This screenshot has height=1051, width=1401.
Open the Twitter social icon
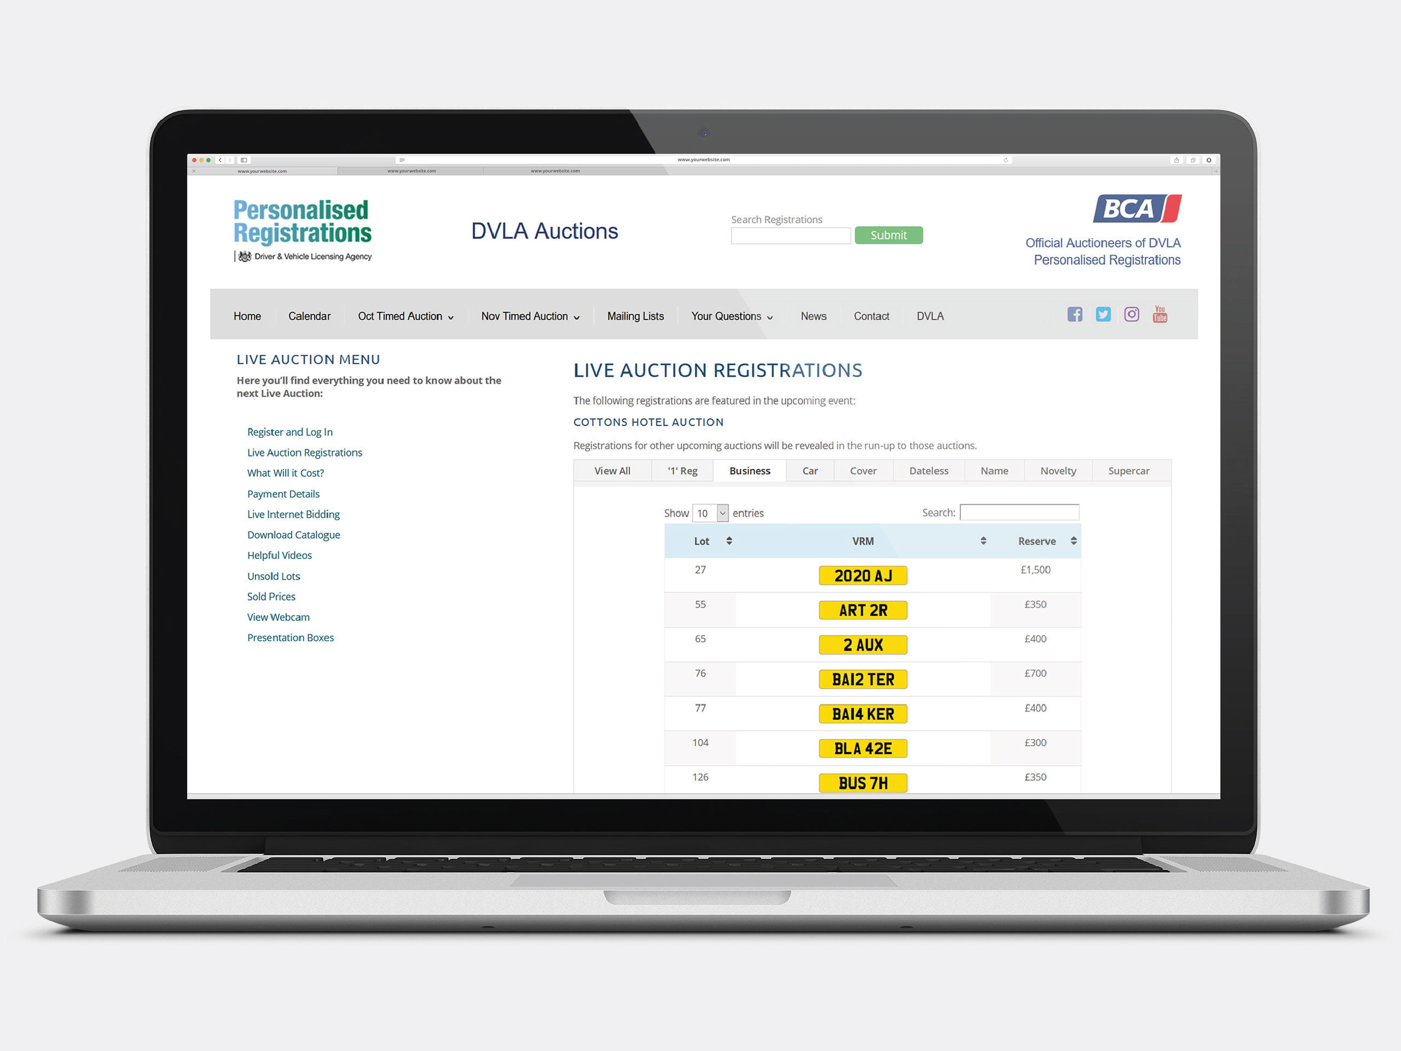[x=1103, y=314]
